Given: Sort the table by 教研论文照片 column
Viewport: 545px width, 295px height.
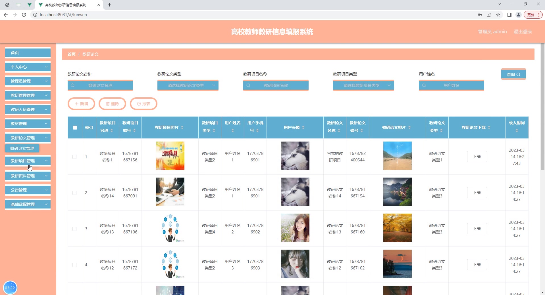Looking at the screenshot, I should 409,127.
